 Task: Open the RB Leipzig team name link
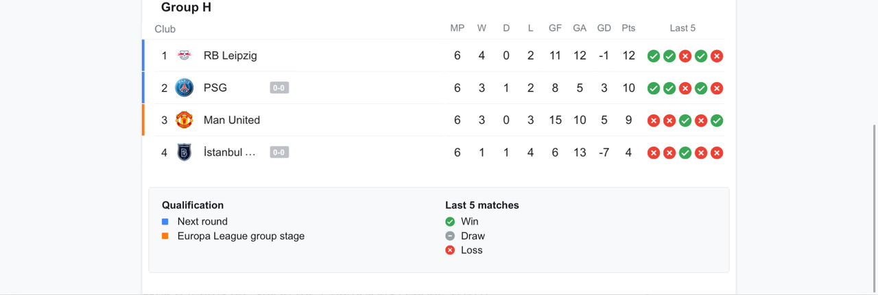[x=230, y=55]
